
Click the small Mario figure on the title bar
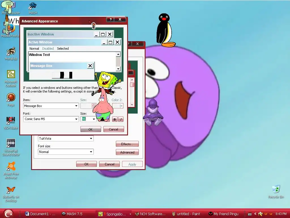click(x=93, y=26)
